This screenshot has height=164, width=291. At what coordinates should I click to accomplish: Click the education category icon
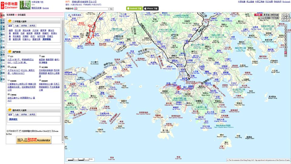(40, 80)
